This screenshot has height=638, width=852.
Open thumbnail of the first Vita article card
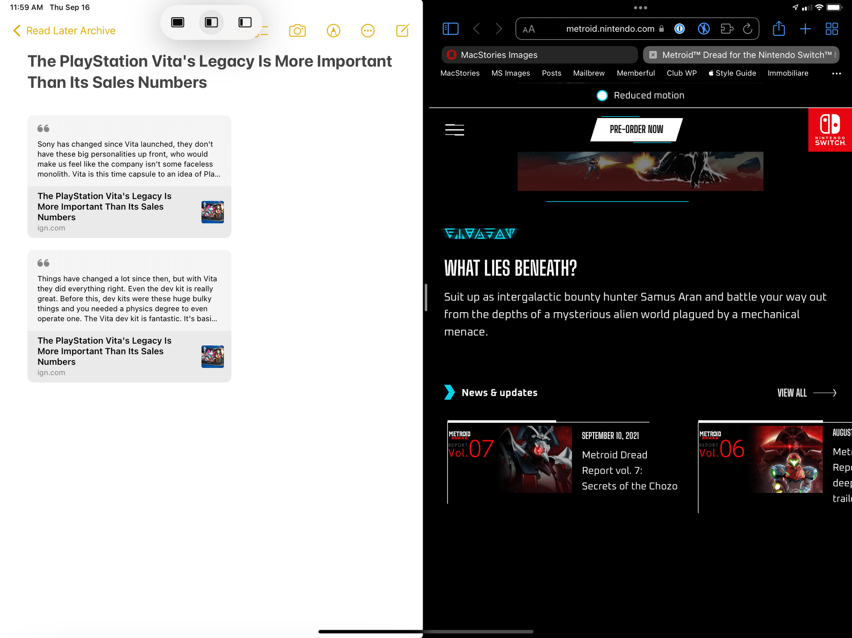click(213, 212)
